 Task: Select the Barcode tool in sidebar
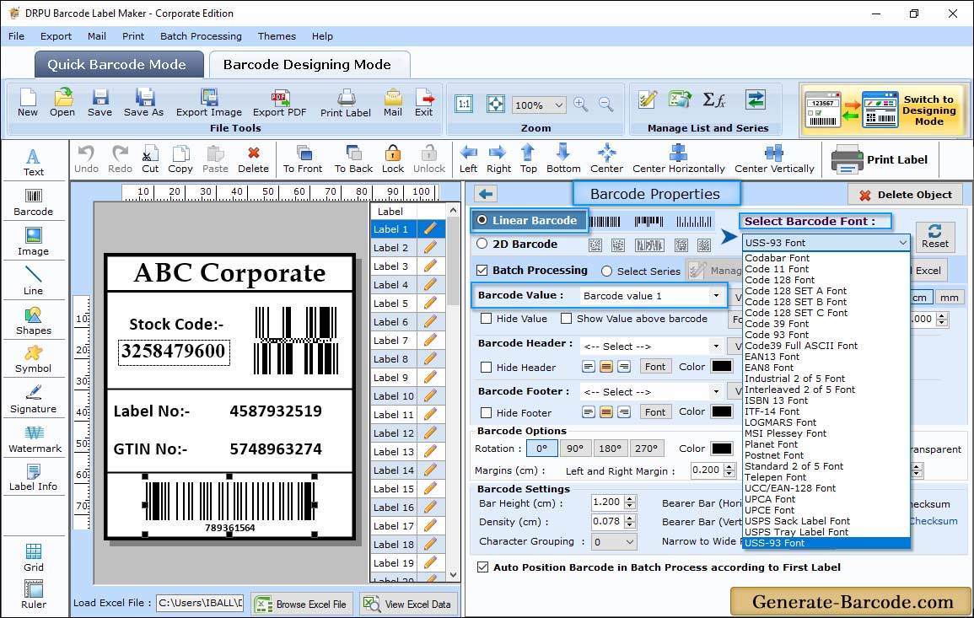34,202
